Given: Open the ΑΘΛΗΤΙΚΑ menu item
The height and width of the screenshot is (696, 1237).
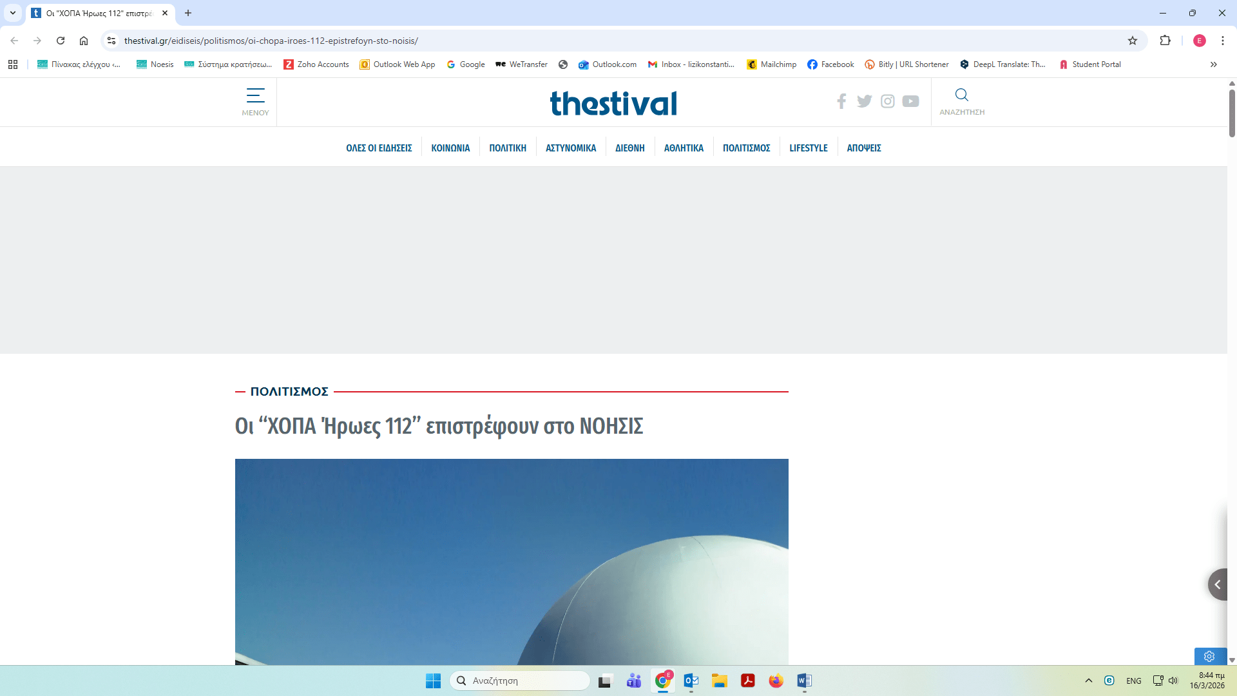Looking at the screenshot, I should (x=684, y=148).
